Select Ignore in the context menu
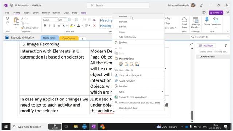The width and height of the screenshot is (233, 131). point(138,32)
